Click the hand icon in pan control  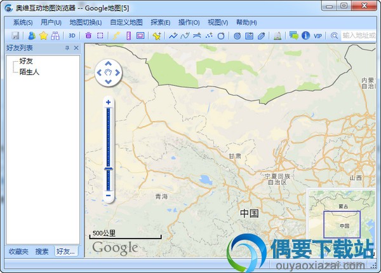[x=109, y=73]
